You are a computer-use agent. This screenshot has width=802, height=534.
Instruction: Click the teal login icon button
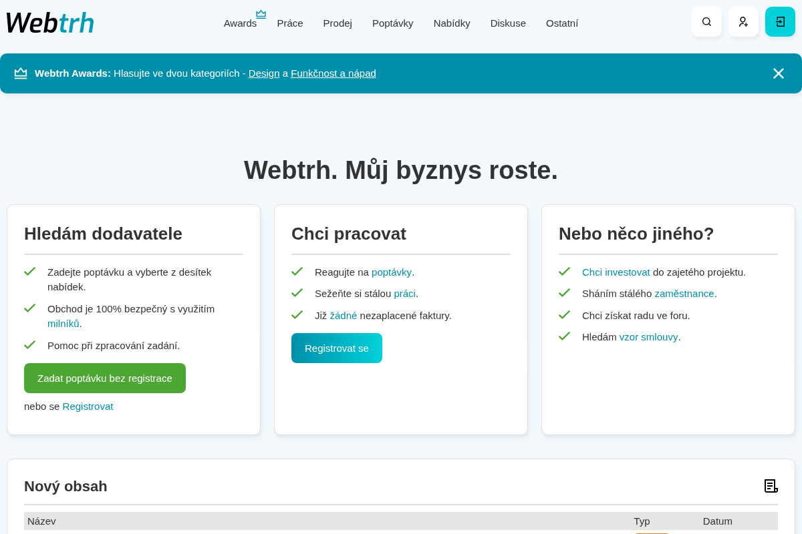pos(780,22)
